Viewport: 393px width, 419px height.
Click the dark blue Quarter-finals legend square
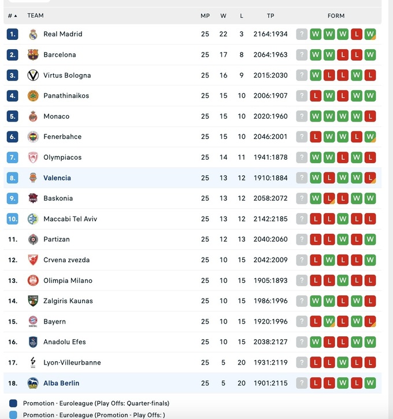tap(13, 403)
